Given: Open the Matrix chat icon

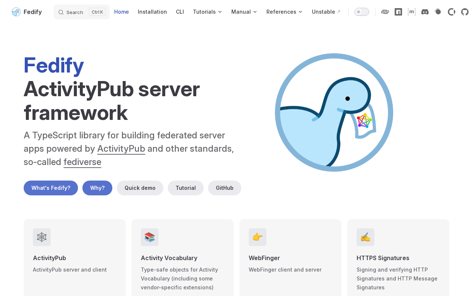Looking at the screenshot, I should (x=412, y=12).
